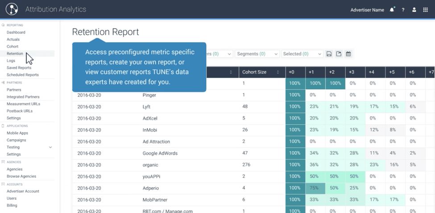Open the calendar date picker icon

click(x=348, y=54)
